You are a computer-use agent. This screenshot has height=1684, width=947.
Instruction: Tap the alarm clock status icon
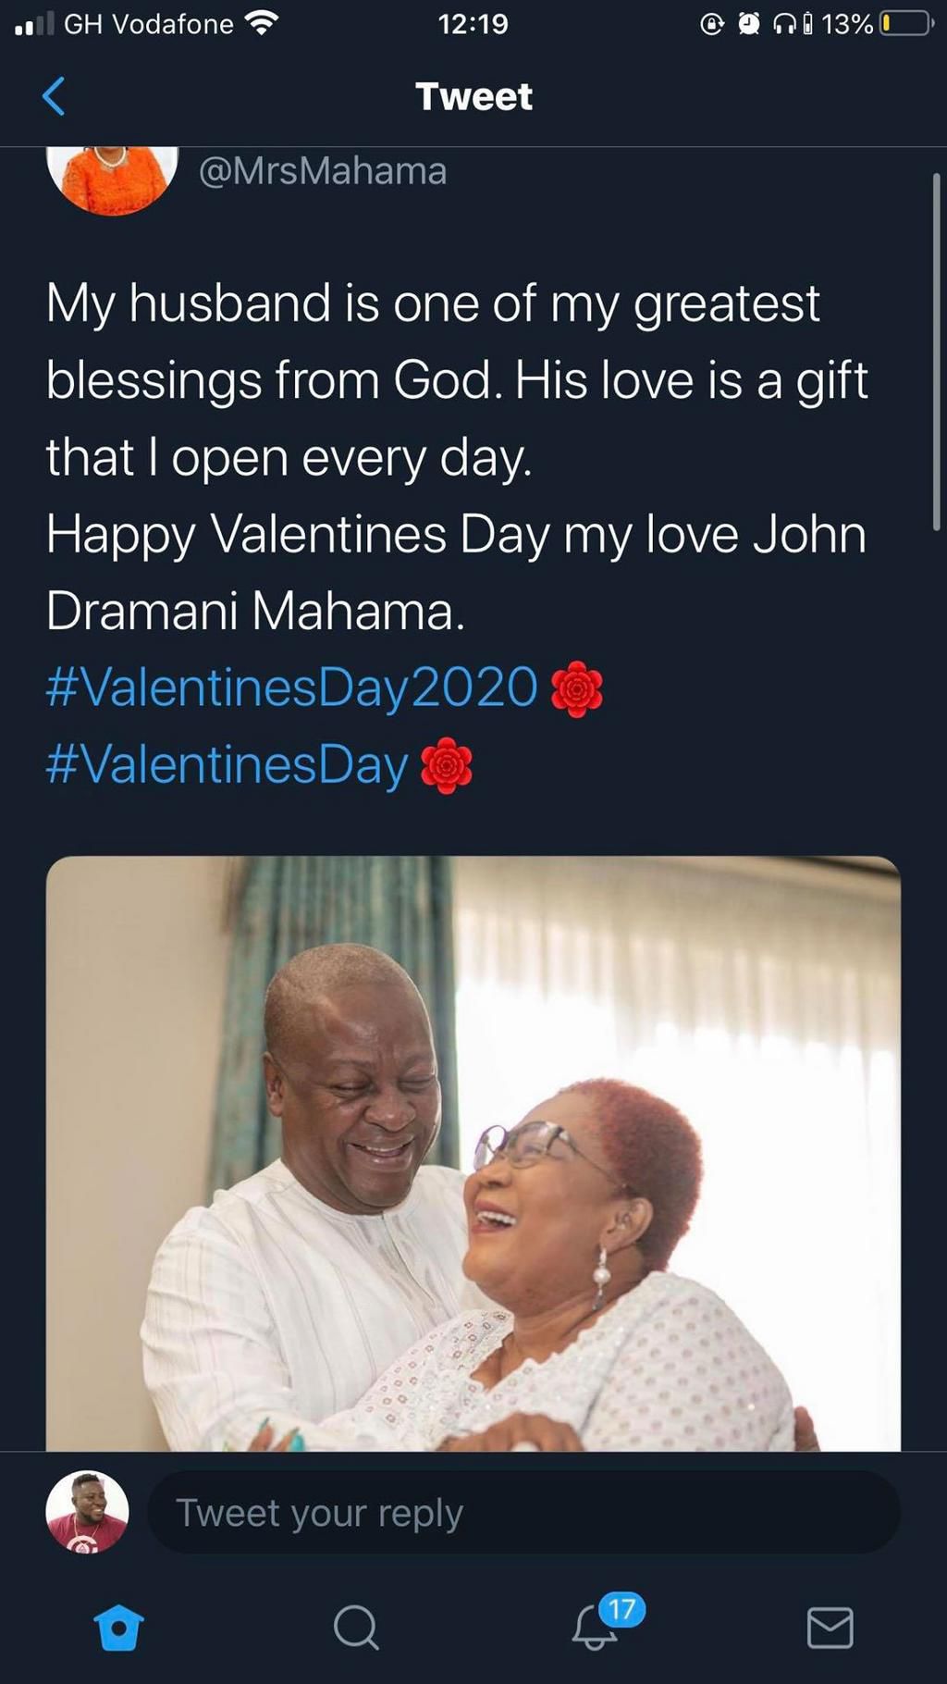click(748, 24)
